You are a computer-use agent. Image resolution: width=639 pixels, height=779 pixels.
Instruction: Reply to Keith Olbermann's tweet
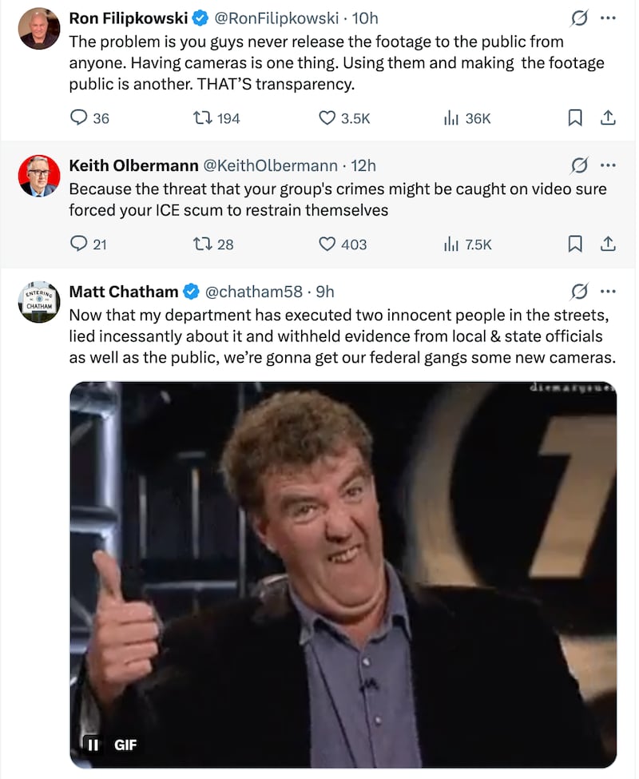coord(79,244)
